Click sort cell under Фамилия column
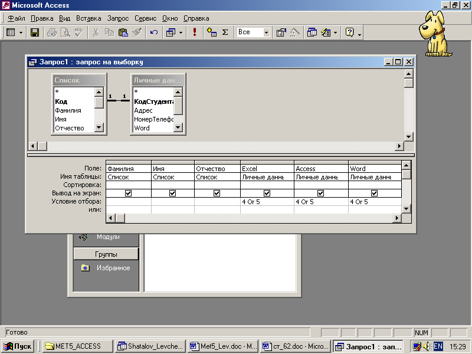The width and height of the screenshot is (472, 354). [129, 185]
